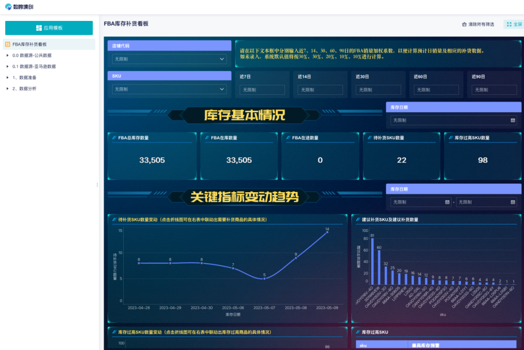The image size is (524, 350).
Task: Click calendar icon in start date field
Action: coord(447,202)
